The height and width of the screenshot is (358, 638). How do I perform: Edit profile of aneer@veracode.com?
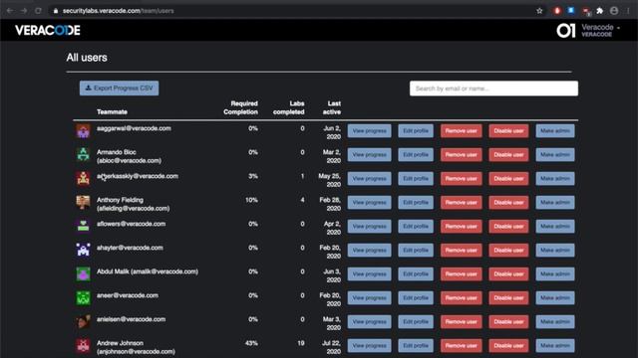(416, 298)
